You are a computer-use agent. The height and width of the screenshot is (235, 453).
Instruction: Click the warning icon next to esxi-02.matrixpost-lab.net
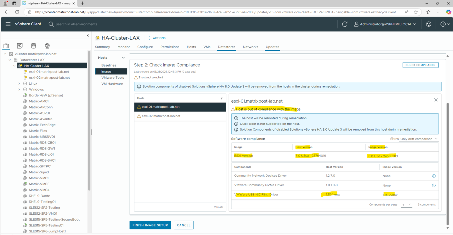point(139,116)
